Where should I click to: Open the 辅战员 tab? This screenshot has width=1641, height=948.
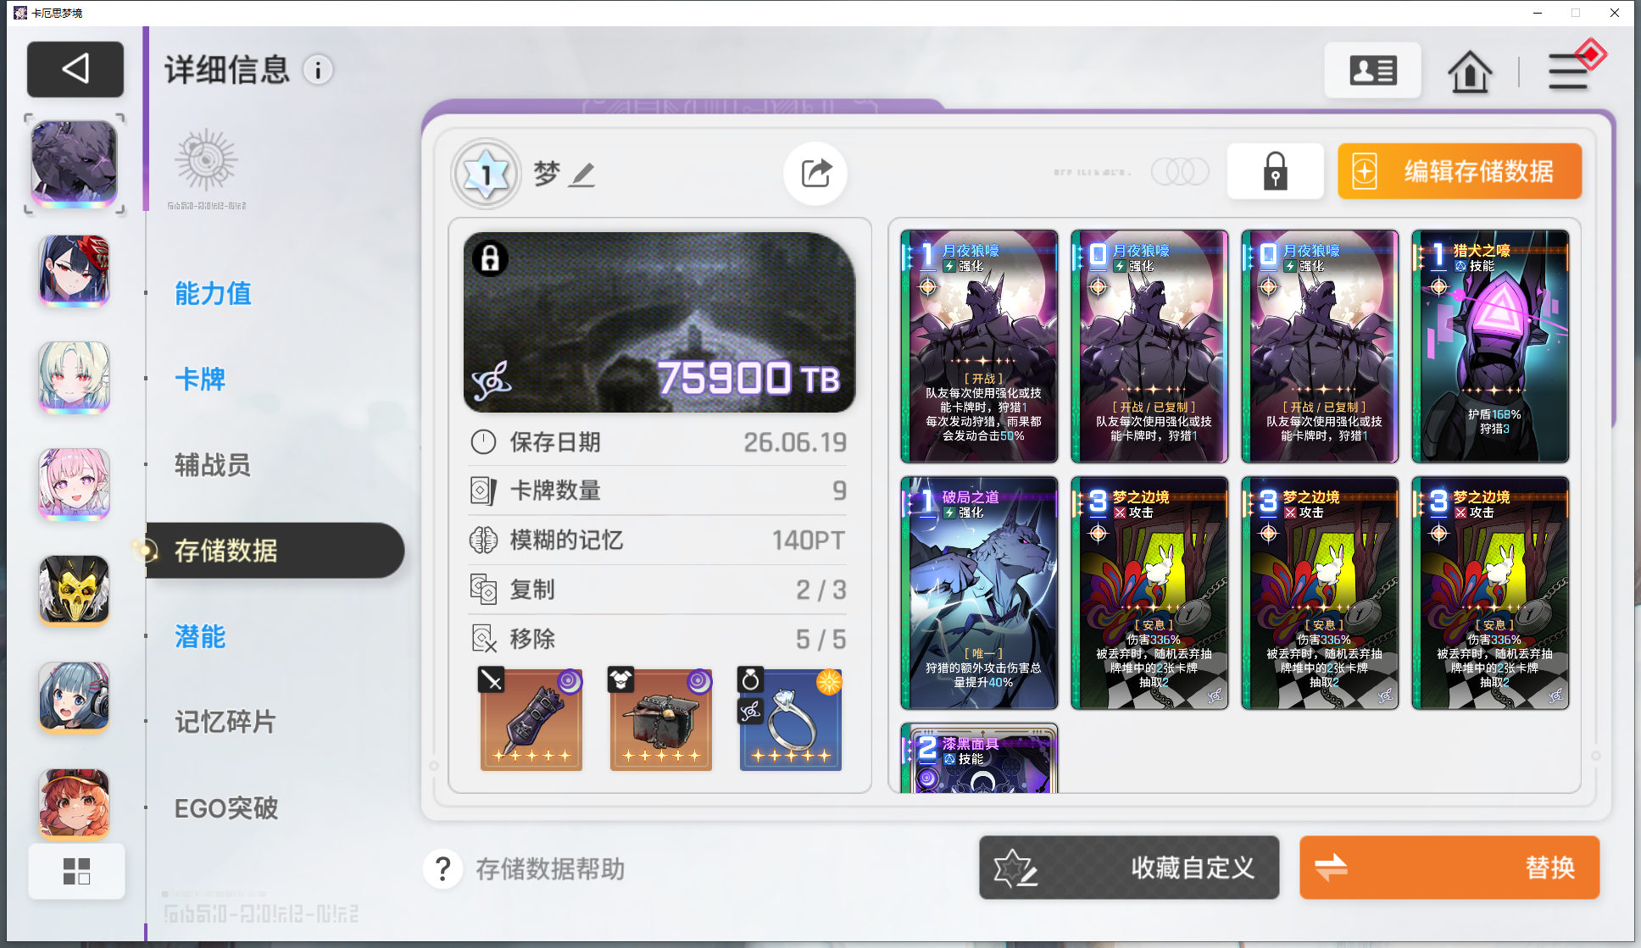click(x=213, y=465)
